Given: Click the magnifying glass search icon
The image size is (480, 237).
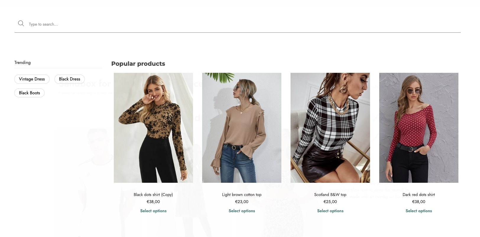Looking at the screenshot, I should (x=21, y=23).
